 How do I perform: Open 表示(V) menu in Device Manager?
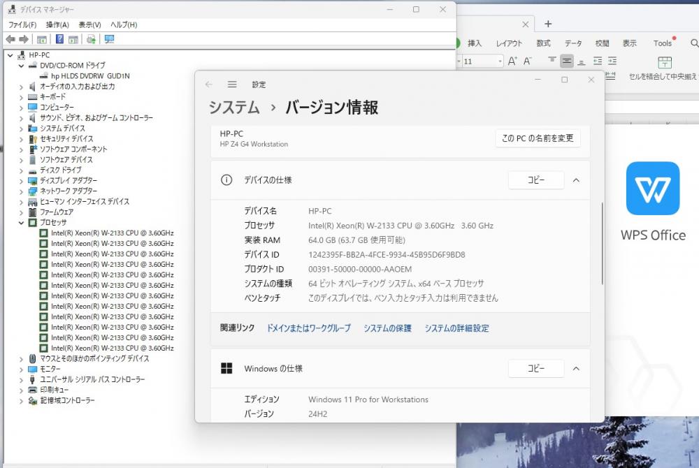pos(89,24)
